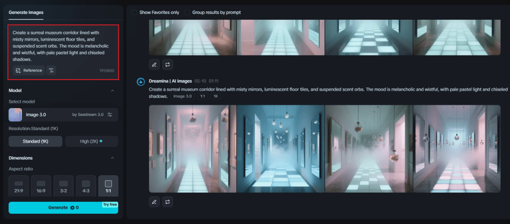This screenshot has width=510, height=224.
Task: Collapse the Model section chevron
Action: click(112, 91)
